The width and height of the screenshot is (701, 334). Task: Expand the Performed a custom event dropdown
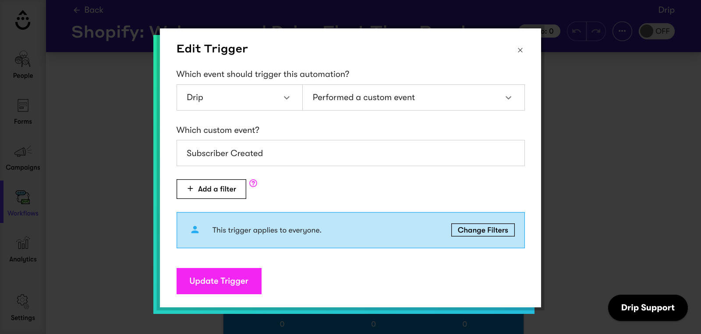pyautogui.click(x=413, y=97)
